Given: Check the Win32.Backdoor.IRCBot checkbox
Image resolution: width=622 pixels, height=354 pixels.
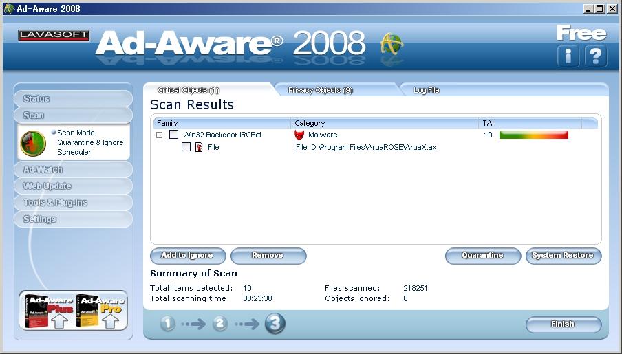Looking at the screenshot, I should (174, 135).
